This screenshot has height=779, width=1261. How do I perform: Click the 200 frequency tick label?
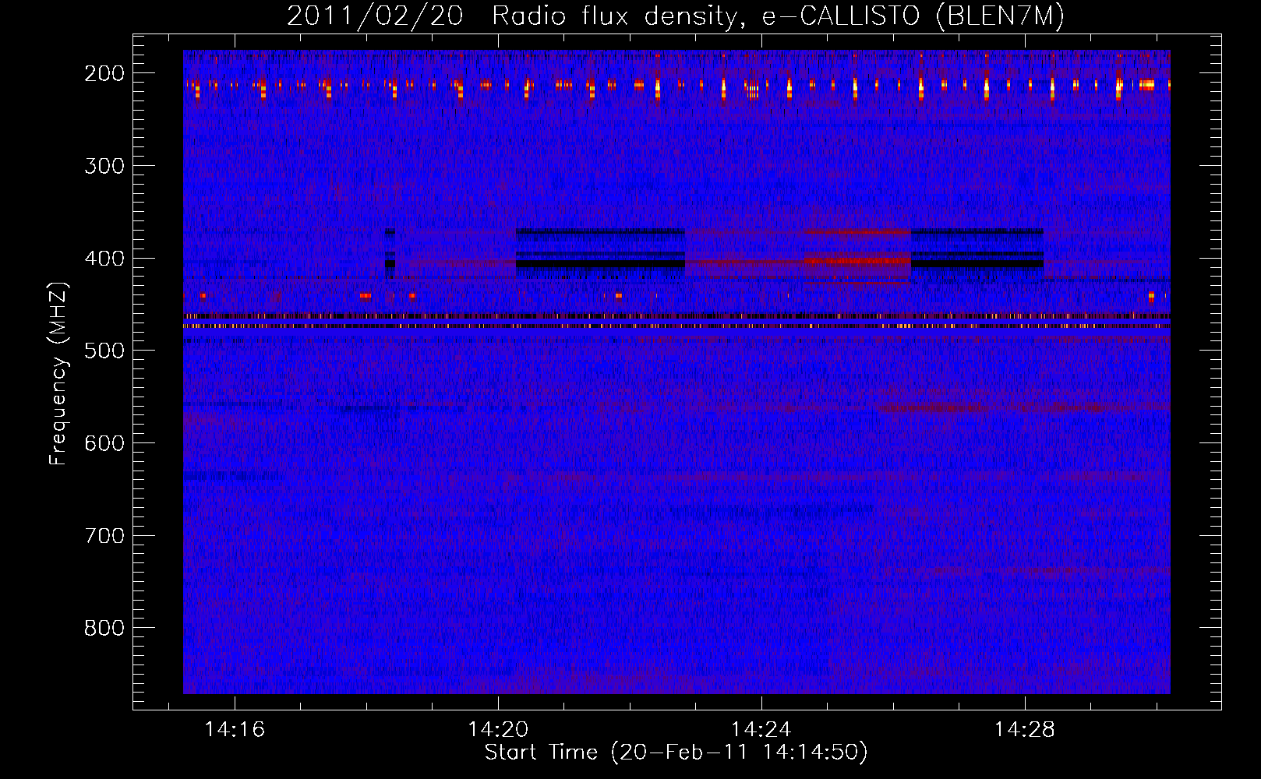[104, 73]
